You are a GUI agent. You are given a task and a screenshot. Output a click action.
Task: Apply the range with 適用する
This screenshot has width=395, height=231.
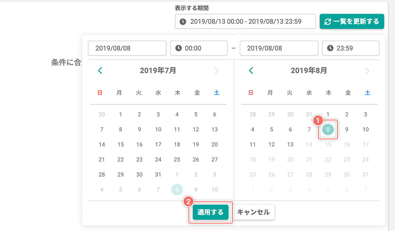(x=211, y=212)
